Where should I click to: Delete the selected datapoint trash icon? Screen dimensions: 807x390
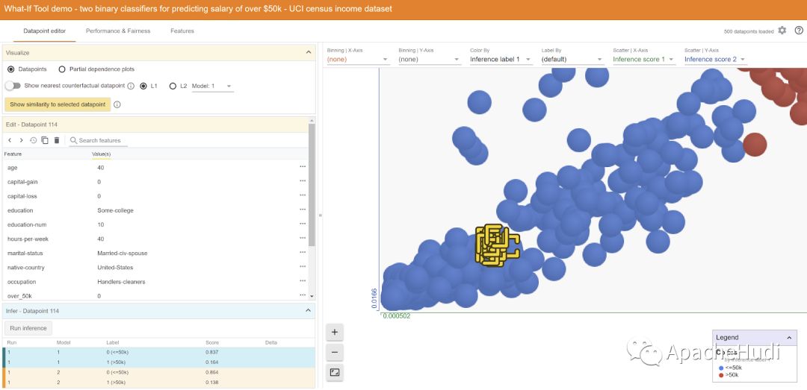point(57,140)
